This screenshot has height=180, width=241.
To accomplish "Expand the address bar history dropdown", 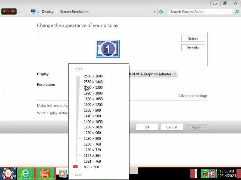I will click(x=154, y=12).
